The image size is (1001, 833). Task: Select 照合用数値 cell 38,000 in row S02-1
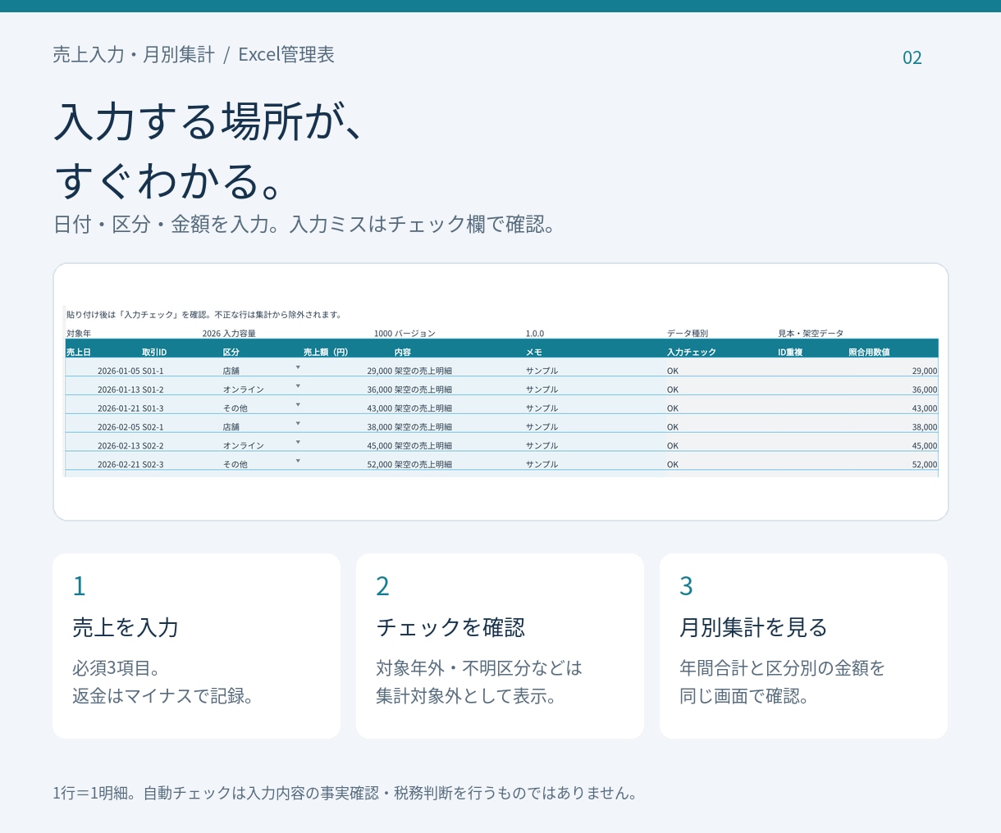pos(925,427)
